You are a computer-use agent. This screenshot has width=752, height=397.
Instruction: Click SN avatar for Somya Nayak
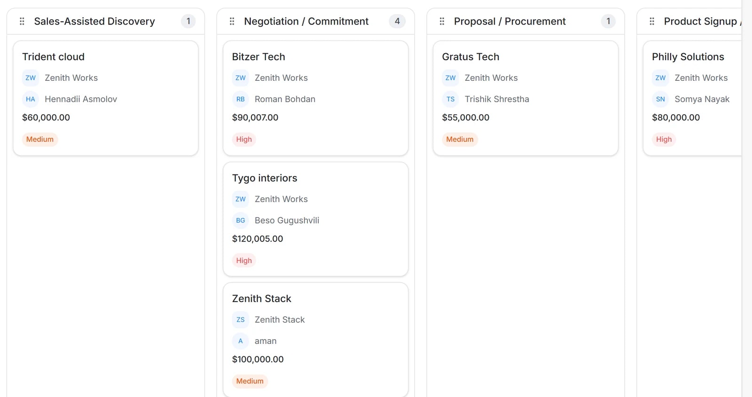click(660, 99)
